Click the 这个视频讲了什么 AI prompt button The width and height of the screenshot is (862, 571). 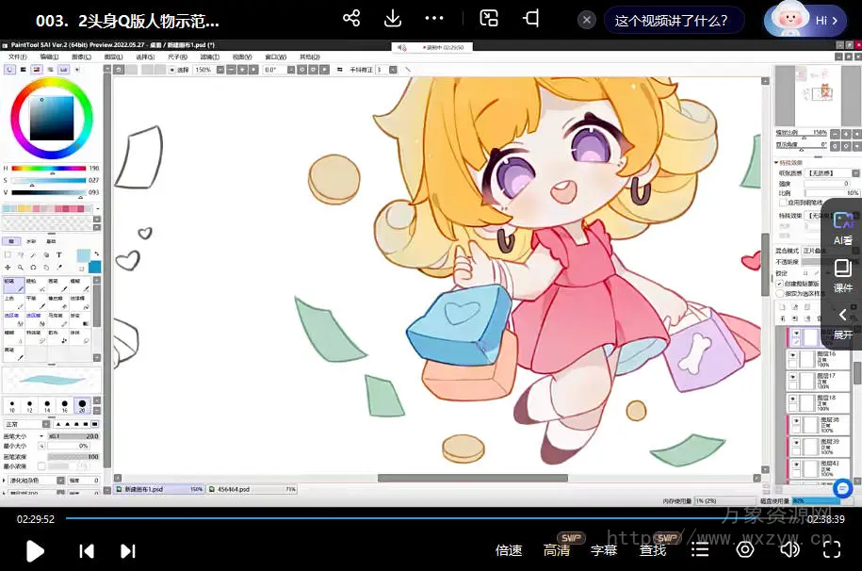[673, 20]
